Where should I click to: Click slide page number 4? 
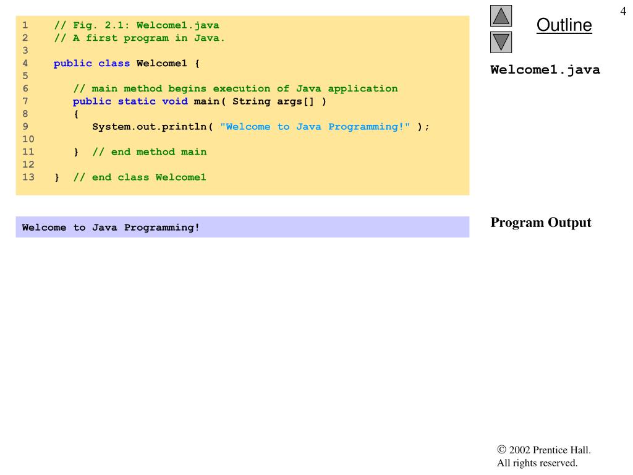coord(623,11)
